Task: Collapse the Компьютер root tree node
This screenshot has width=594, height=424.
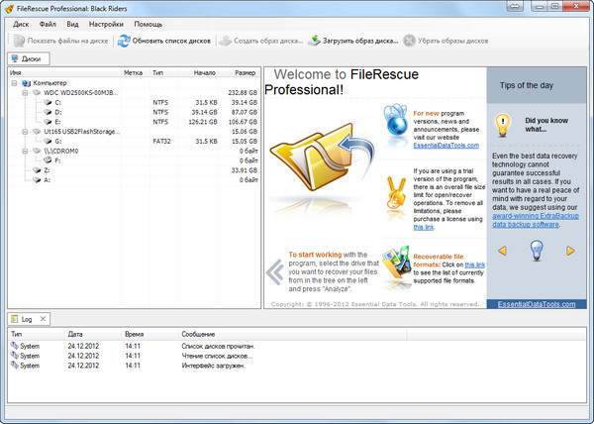Action: (x=15, y=83)
